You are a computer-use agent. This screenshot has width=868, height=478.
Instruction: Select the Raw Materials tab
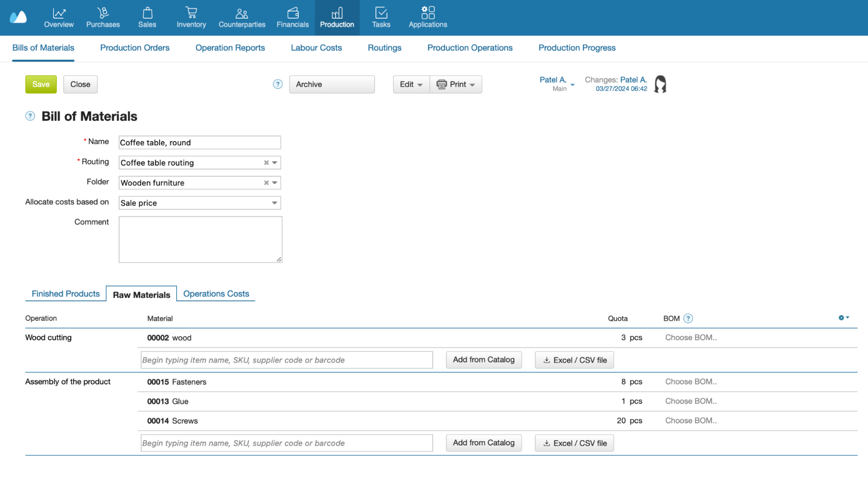coord(142,295)
